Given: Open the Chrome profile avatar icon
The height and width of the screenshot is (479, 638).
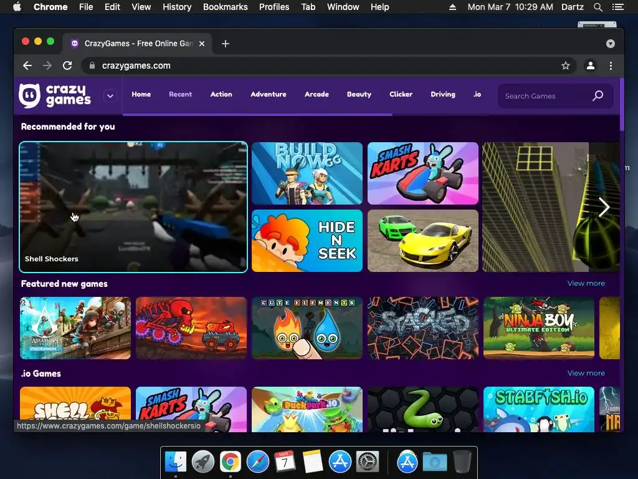Looking at the screenshot, I should 591,65.
